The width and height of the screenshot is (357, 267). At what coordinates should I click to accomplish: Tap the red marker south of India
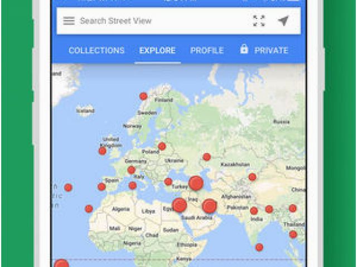pyautogui.click(x=259, y=247)
